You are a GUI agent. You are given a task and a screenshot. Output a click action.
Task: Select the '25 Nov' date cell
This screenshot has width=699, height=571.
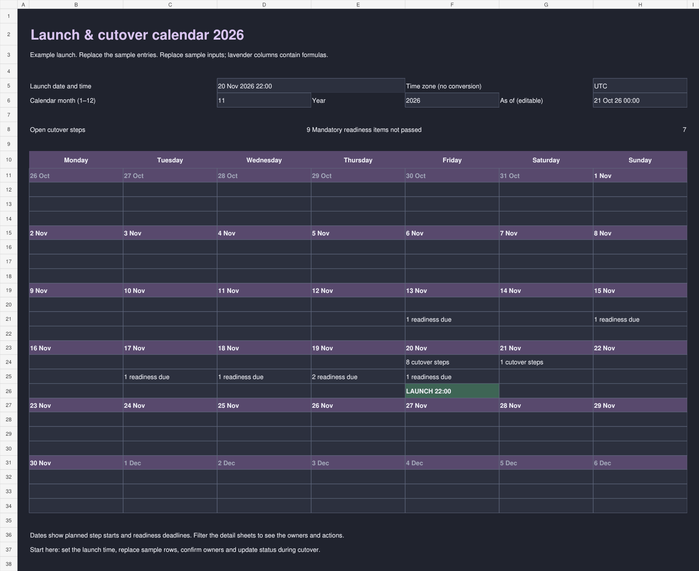(264, 405)
